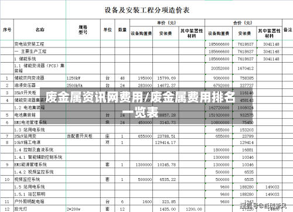Screen dimensions: 293x212
Task: Click the 数量 column header
Action: [x=122, y=30]
